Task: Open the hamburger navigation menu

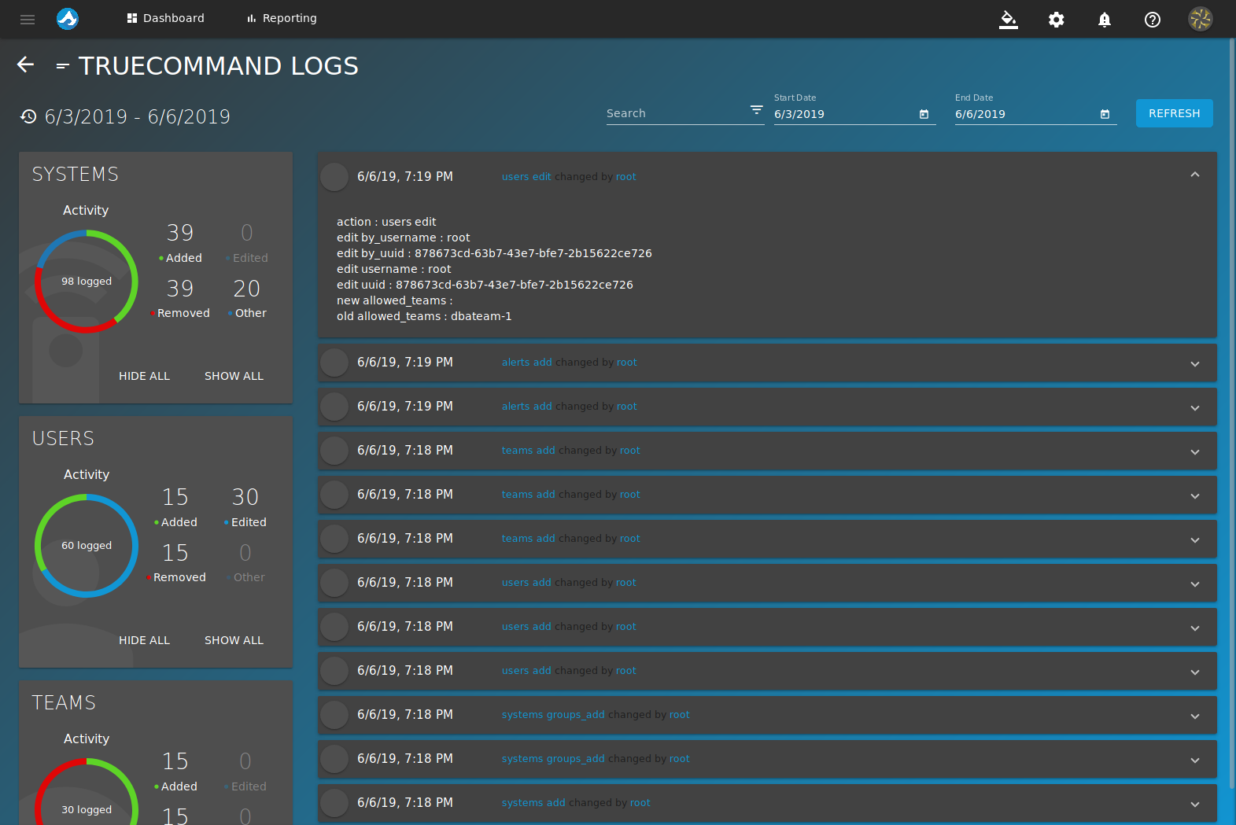Action: [28, 19]
